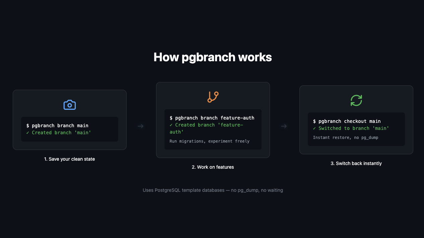Viewport: 424px width, 238px height.
Task: Click 'Run migrations, experiment freely' note
Action: click(210, 141)
